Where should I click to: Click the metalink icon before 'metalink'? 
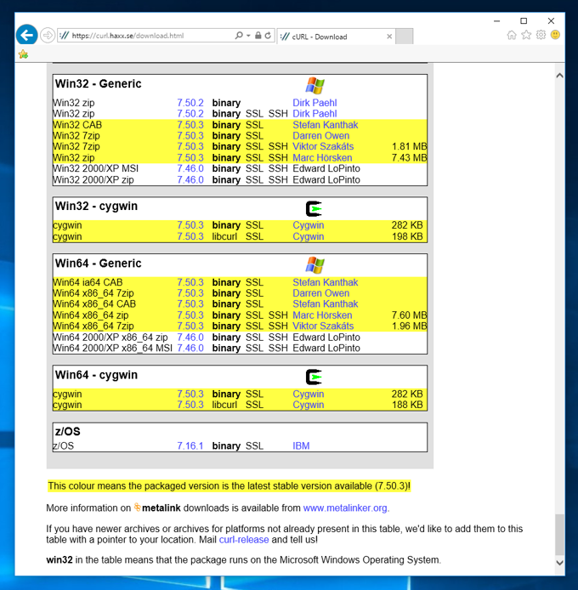pyautogui.click(x=138, y=508)
